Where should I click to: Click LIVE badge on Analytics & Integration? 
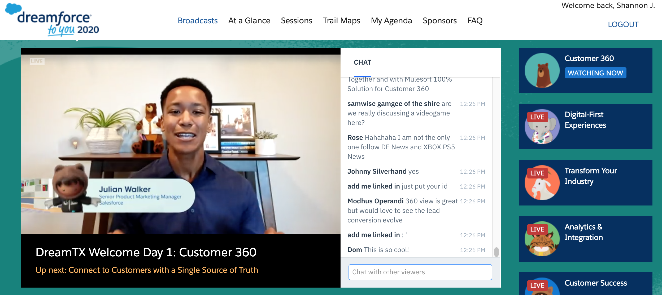click(537, 229)
